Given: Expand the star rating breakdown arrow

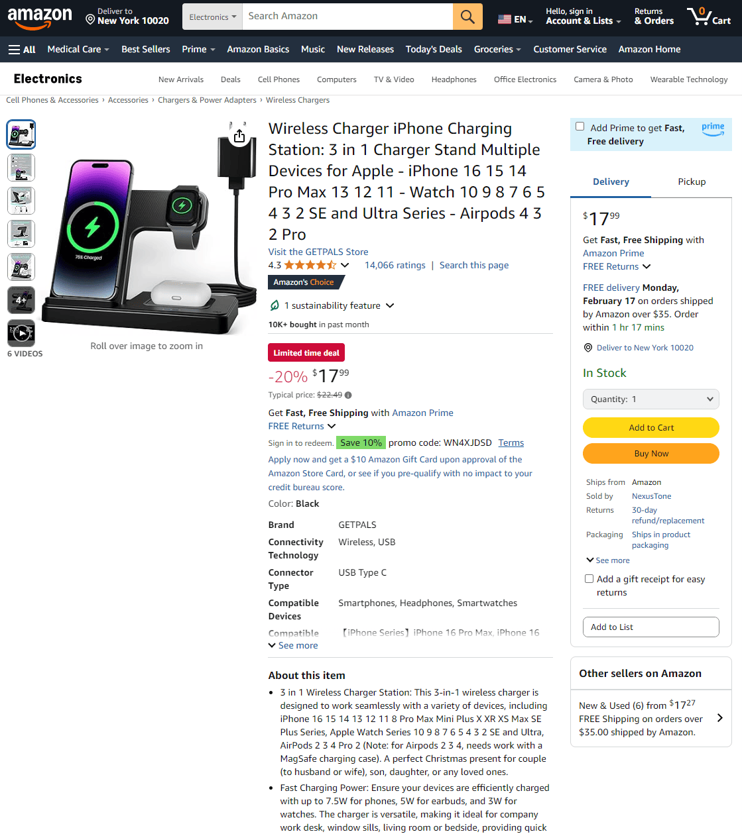Looking at the screenshot, I should (345, 265).
